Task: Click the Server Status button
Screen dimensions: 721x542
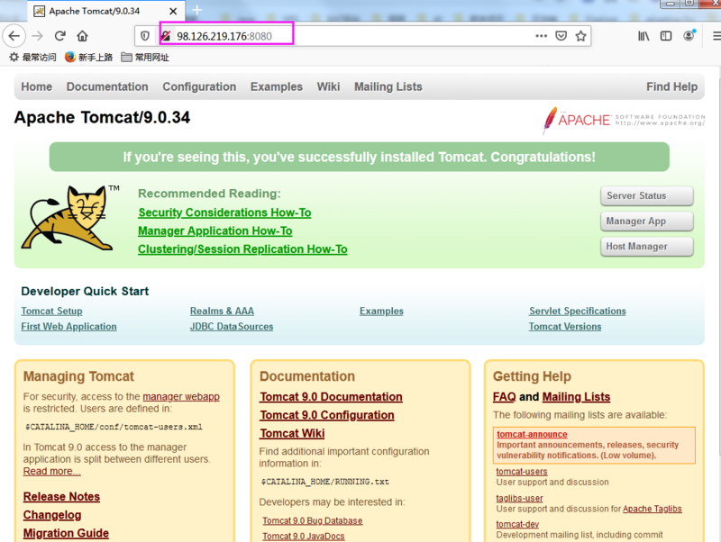Action: click(646, 195)
